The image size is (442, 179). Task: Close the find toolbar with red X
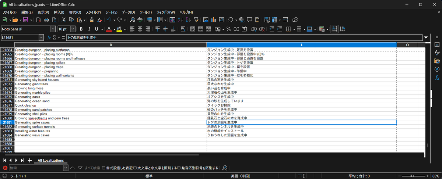click(x=5, y=168)
